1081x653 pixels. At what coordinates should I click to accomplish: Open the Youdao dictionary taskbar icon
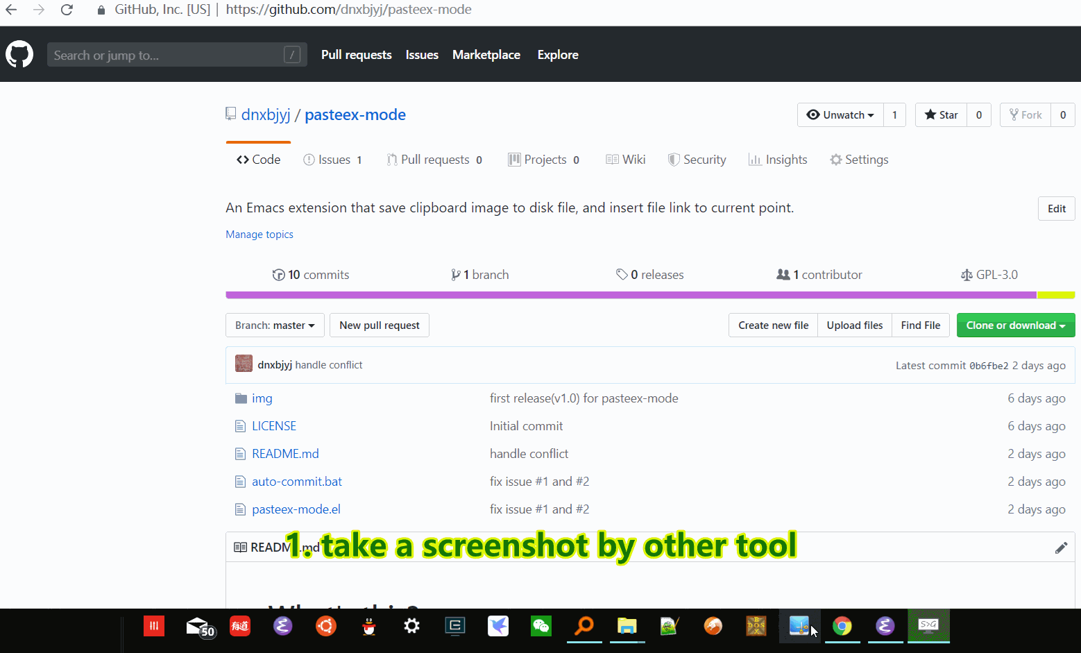(x=240, y=626)
